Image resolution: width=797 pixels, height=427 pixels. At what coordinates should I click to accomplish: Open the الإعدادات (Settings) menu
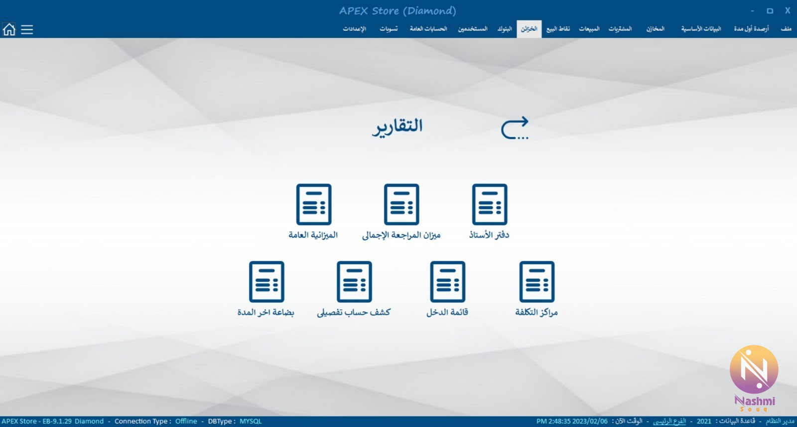click(x=354, y=29)
